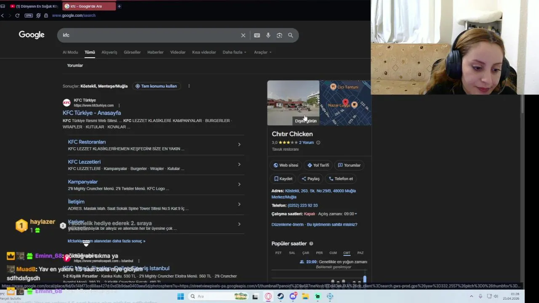Click Düzenleme önerin link
This screenshot has height=303, width=539.
[x=288, y=225]
